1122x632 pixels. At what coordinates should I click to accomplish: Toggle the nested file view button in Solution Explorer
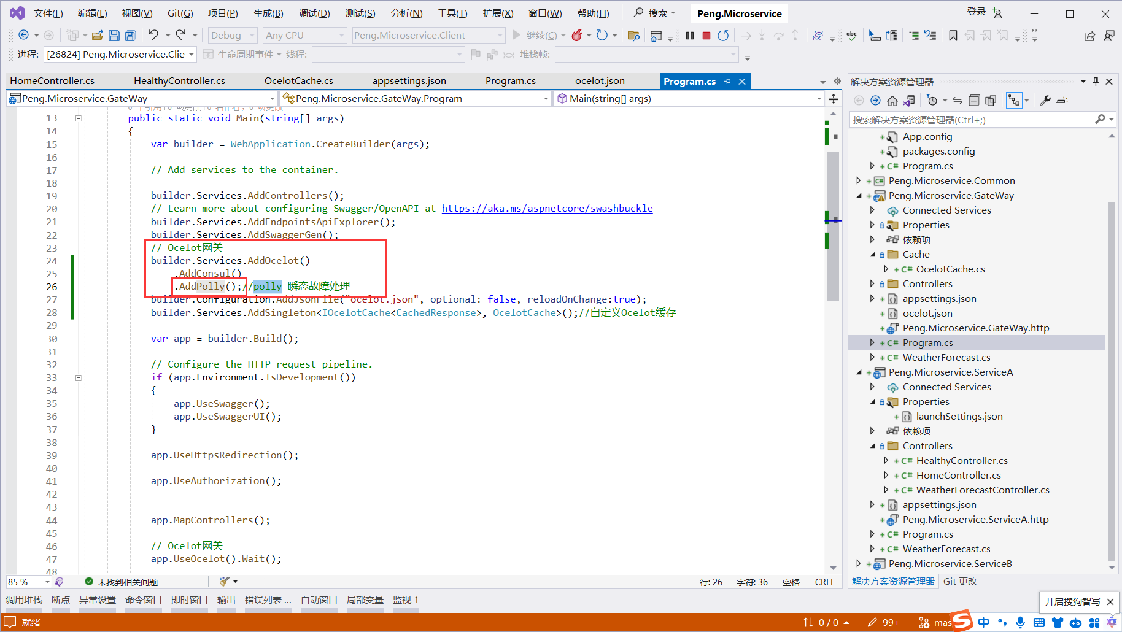click(x=1014, y=101)
